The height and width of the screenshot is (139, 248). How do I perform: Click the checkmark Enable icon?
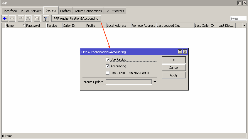(x=21, y=19)
